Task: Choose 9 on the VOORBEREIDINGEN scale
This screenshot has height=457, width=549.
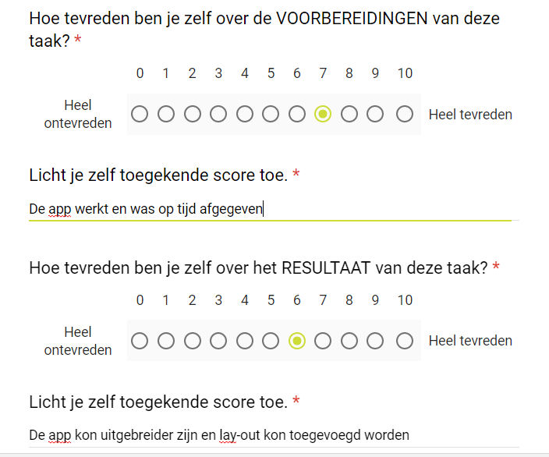Action: tap(375, 115)
